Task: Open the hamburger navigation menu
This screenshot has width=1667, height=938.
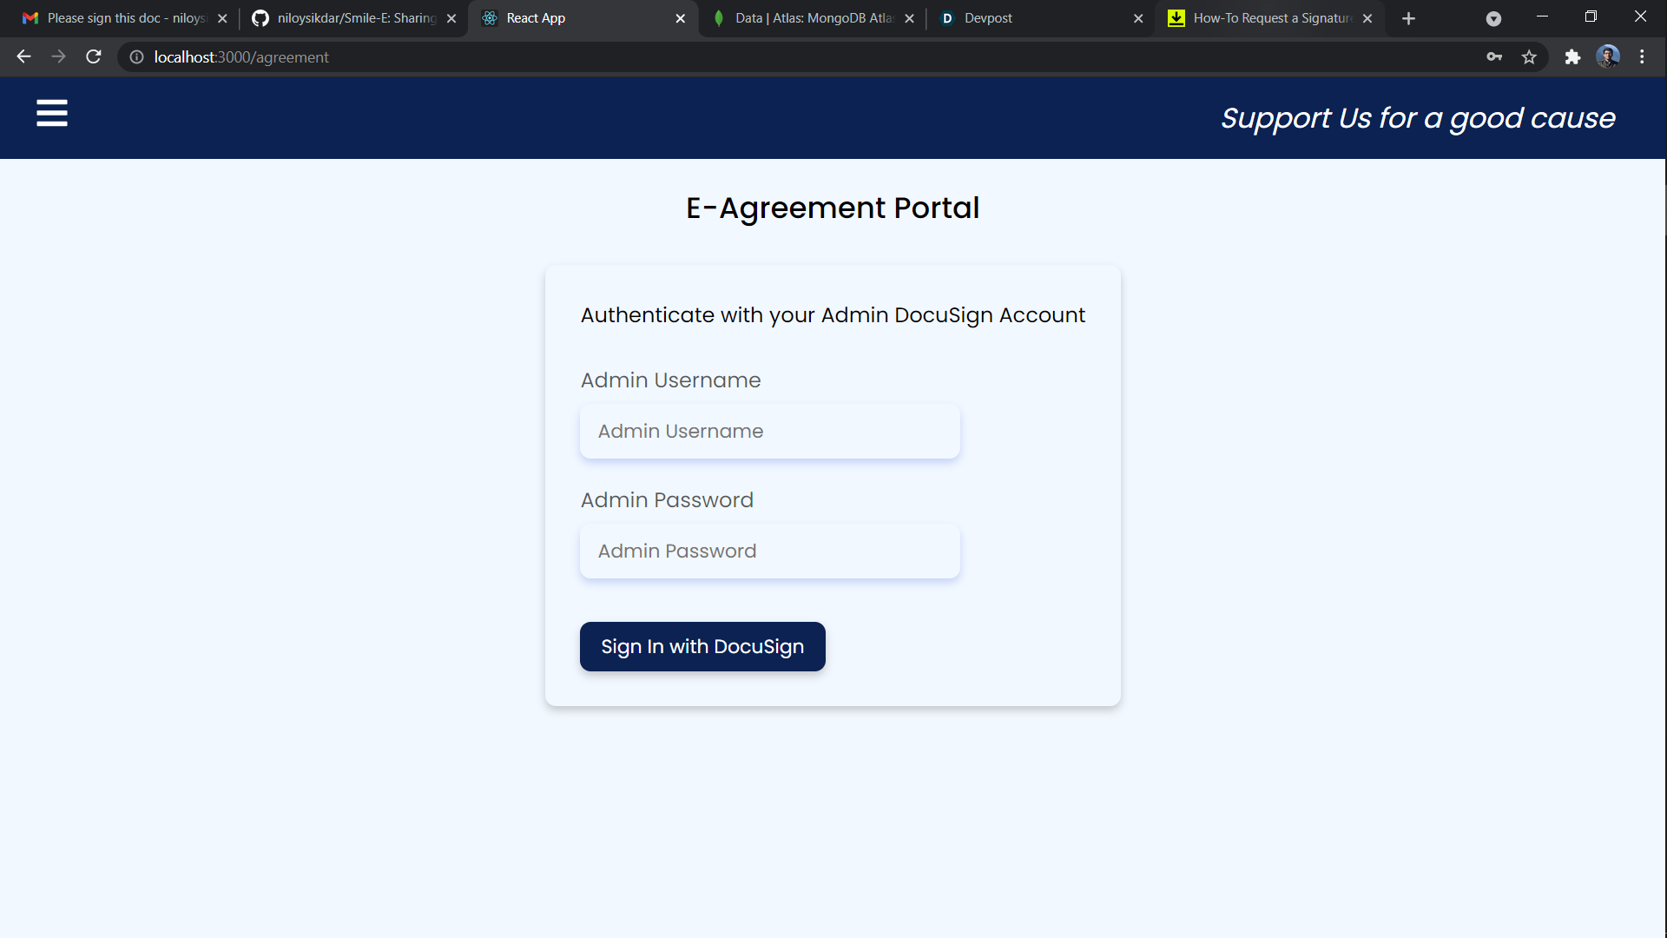Action: click(52, 113)
